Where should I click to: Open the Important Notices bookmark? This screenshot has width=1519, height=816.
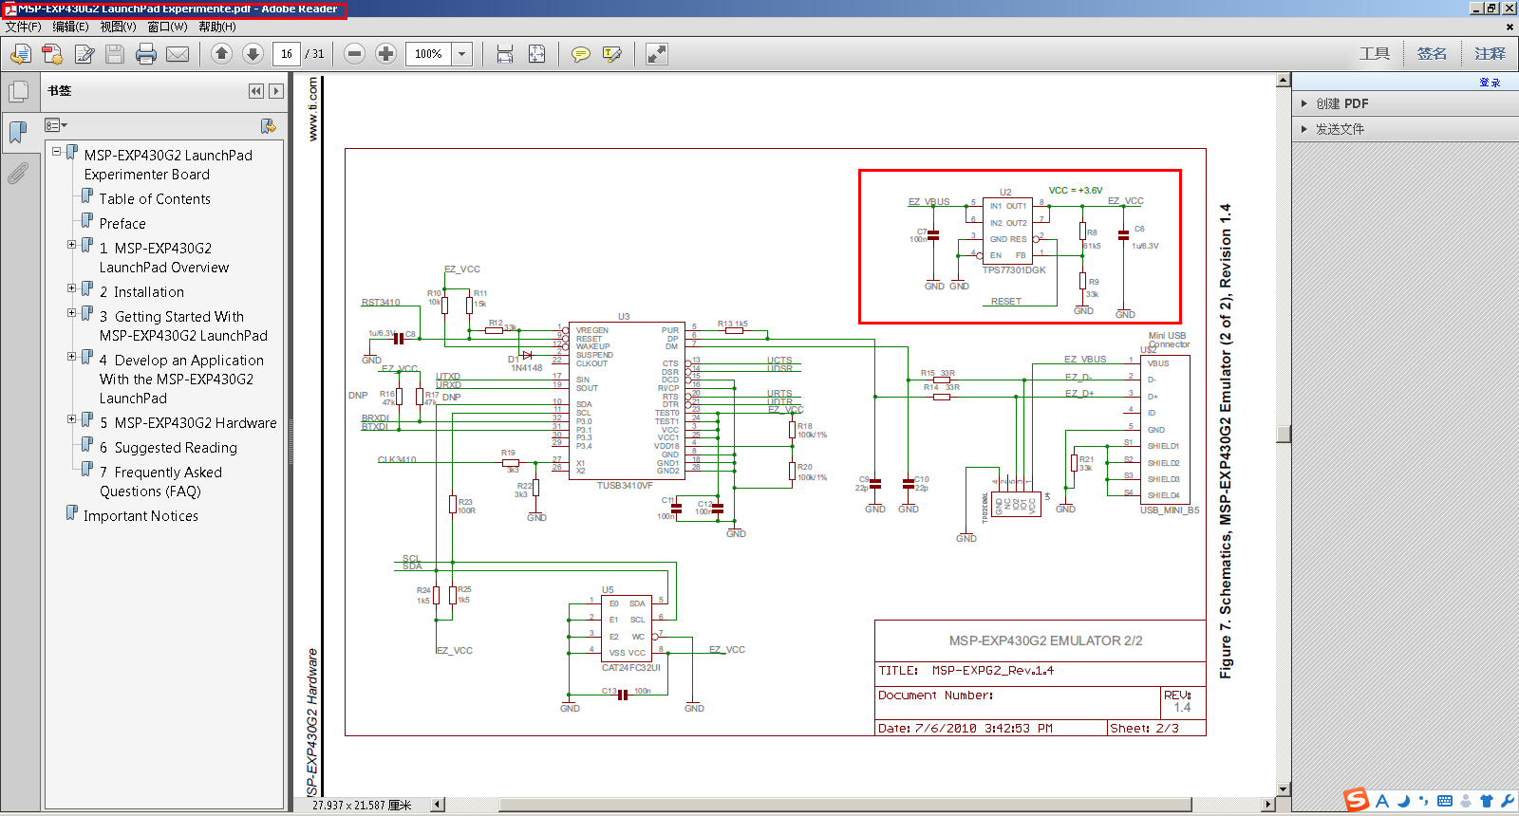(x=141, y=516)
